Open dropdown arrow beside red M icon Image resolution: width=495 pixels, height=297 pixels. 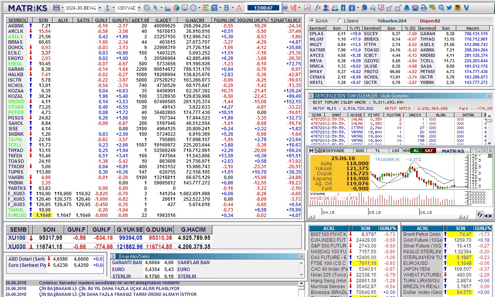tap(299, 8)
